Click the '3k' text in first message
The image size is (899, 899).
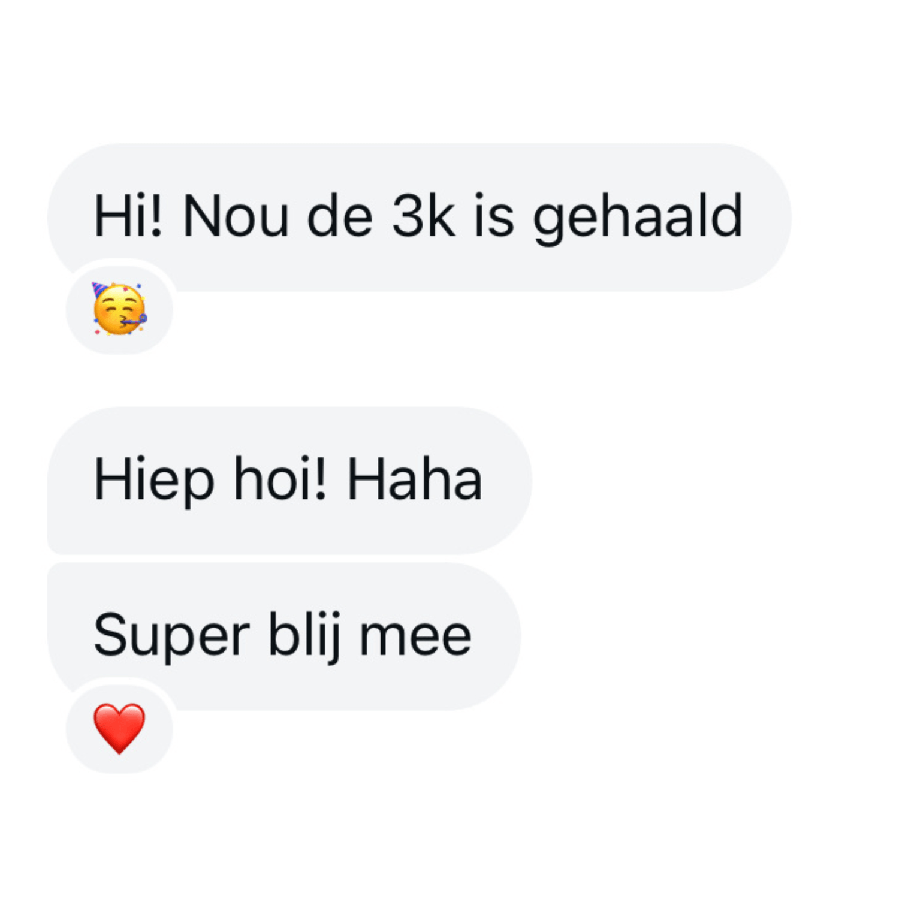424,216
